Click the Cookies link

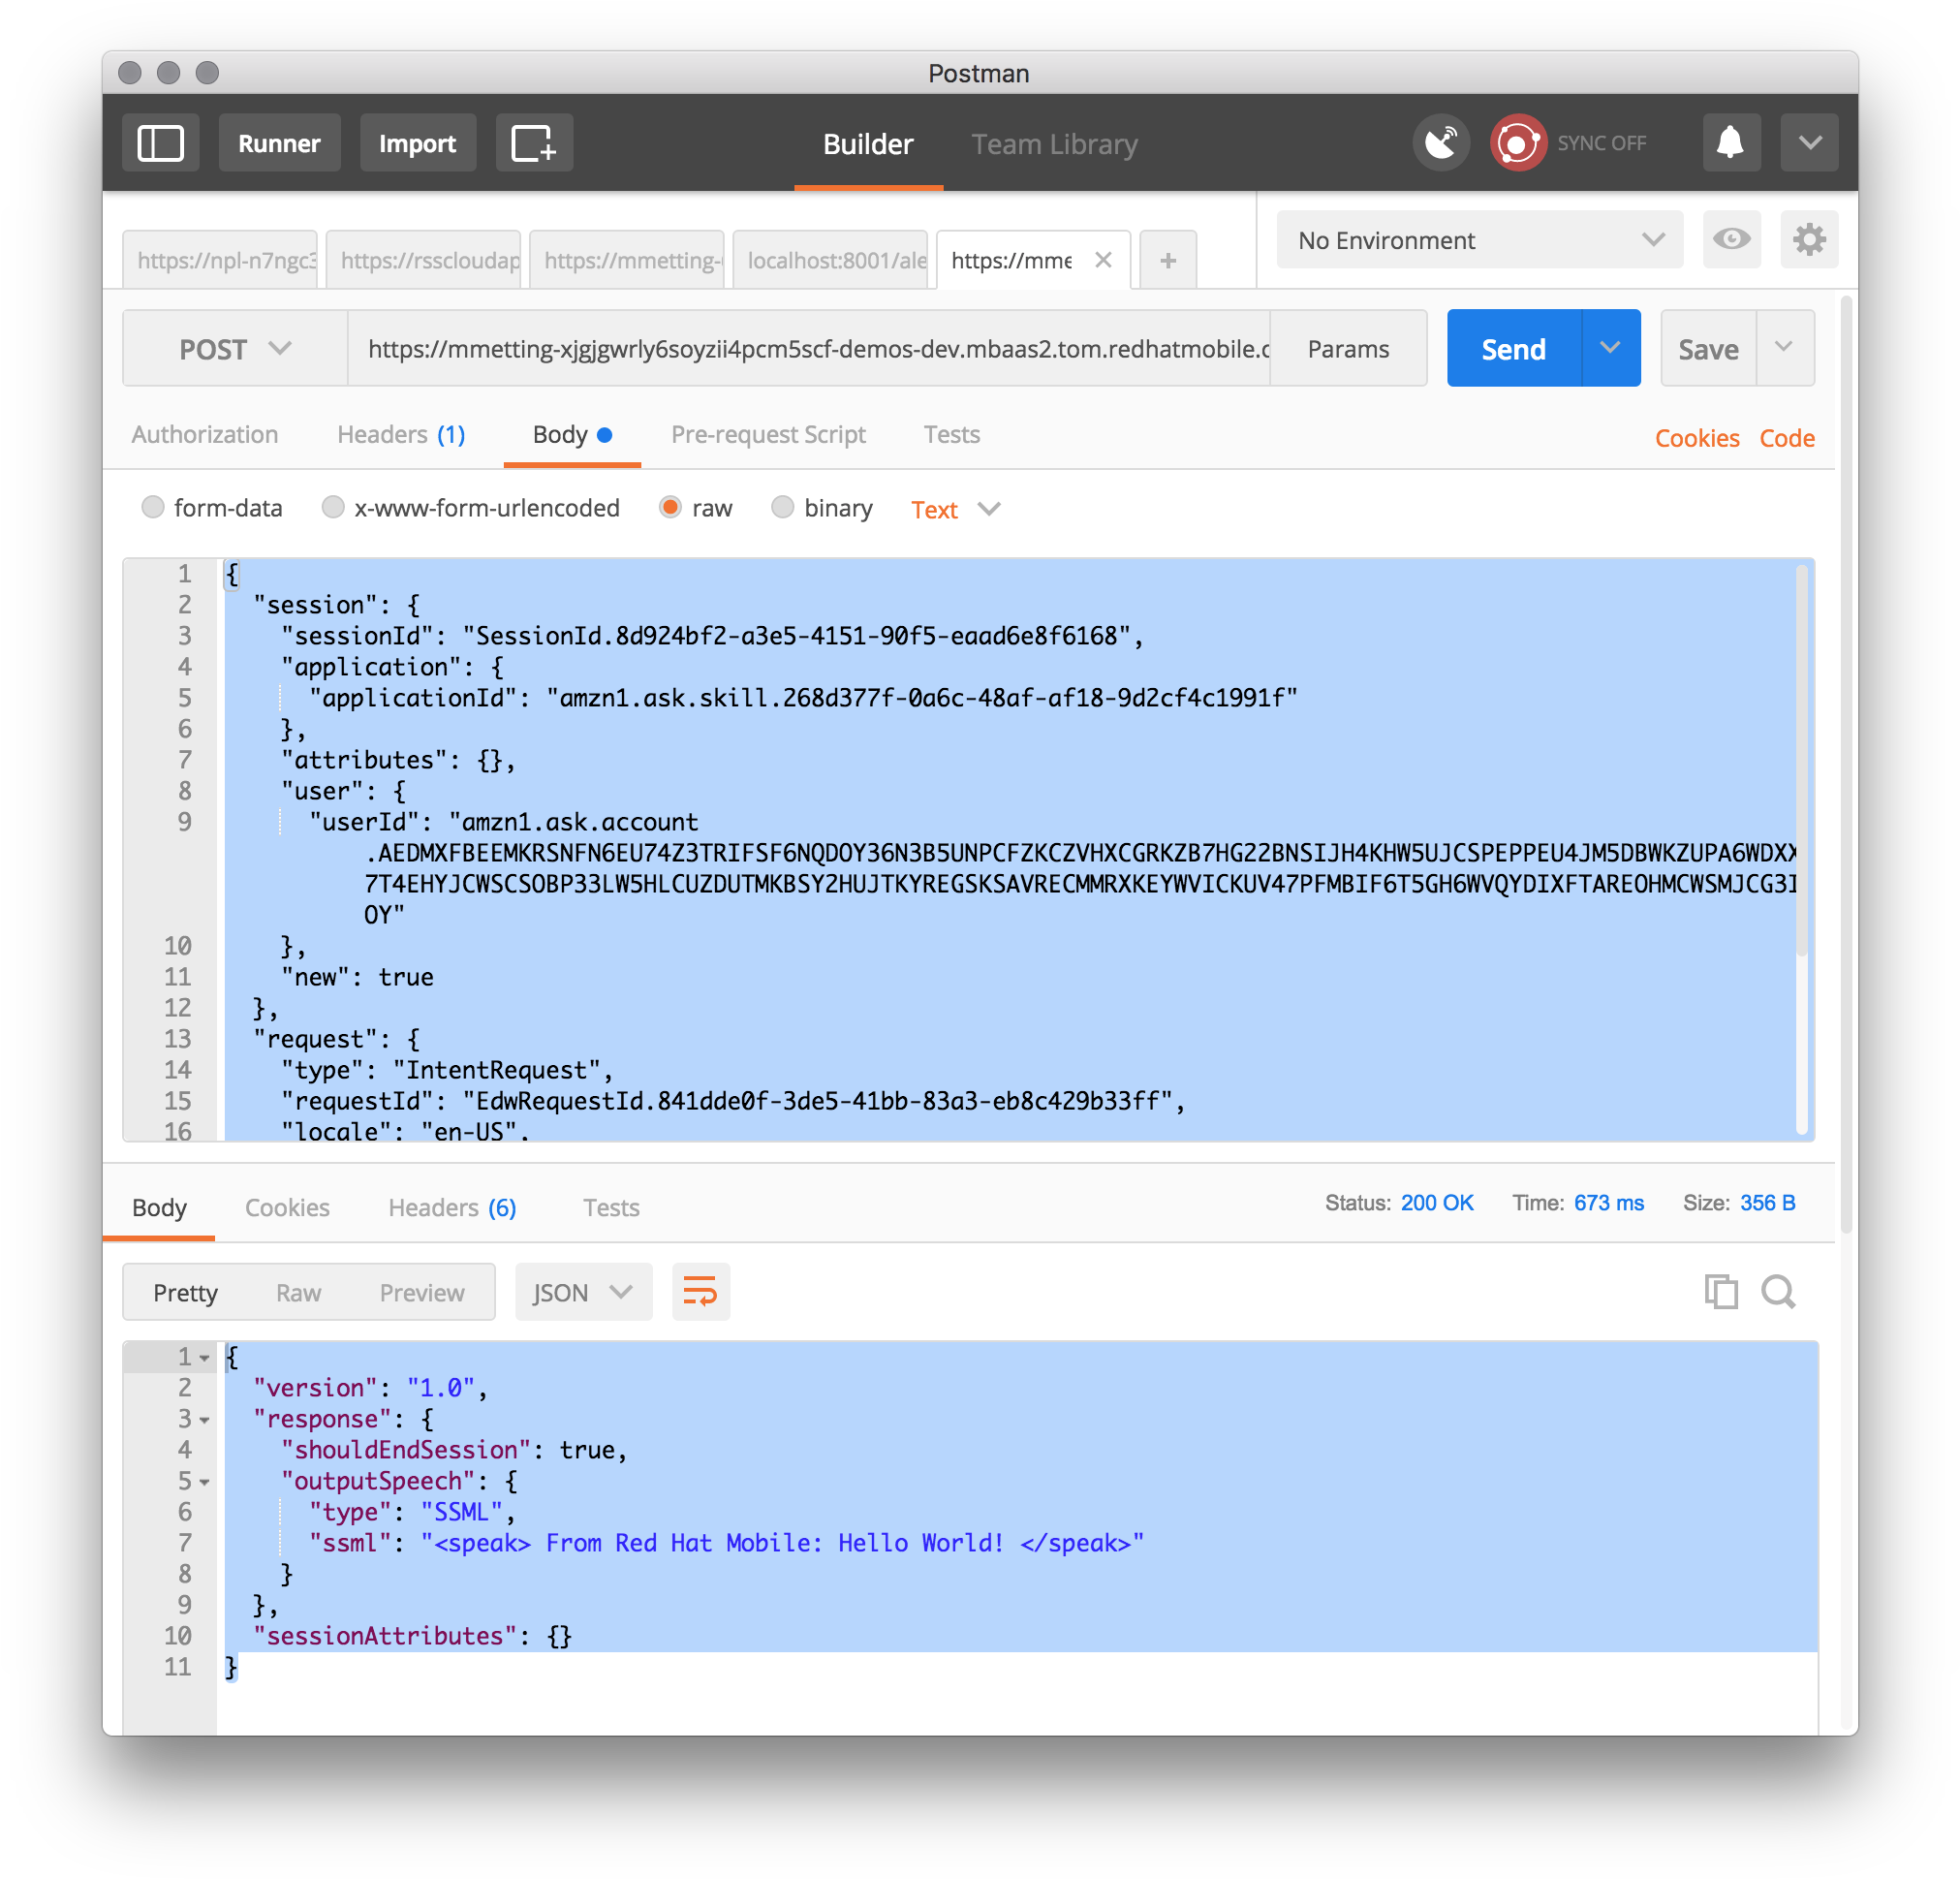pos(1696,438)
